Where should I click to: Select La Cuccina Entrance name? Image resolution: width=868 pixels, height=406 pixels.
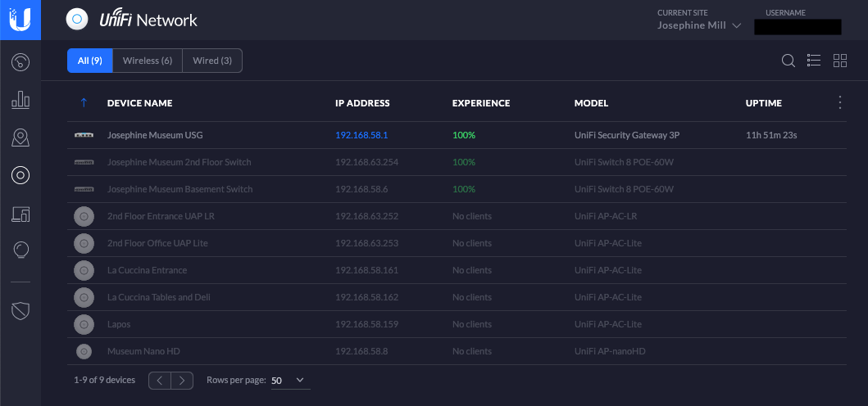[x=147, y=270]
